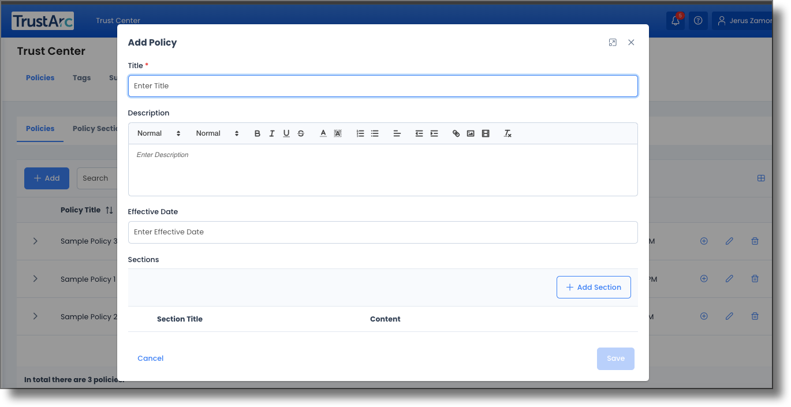Switch to the Tags tab
Image resolution: width=791 pixels, height=407 pixels.
pos(81,77)
